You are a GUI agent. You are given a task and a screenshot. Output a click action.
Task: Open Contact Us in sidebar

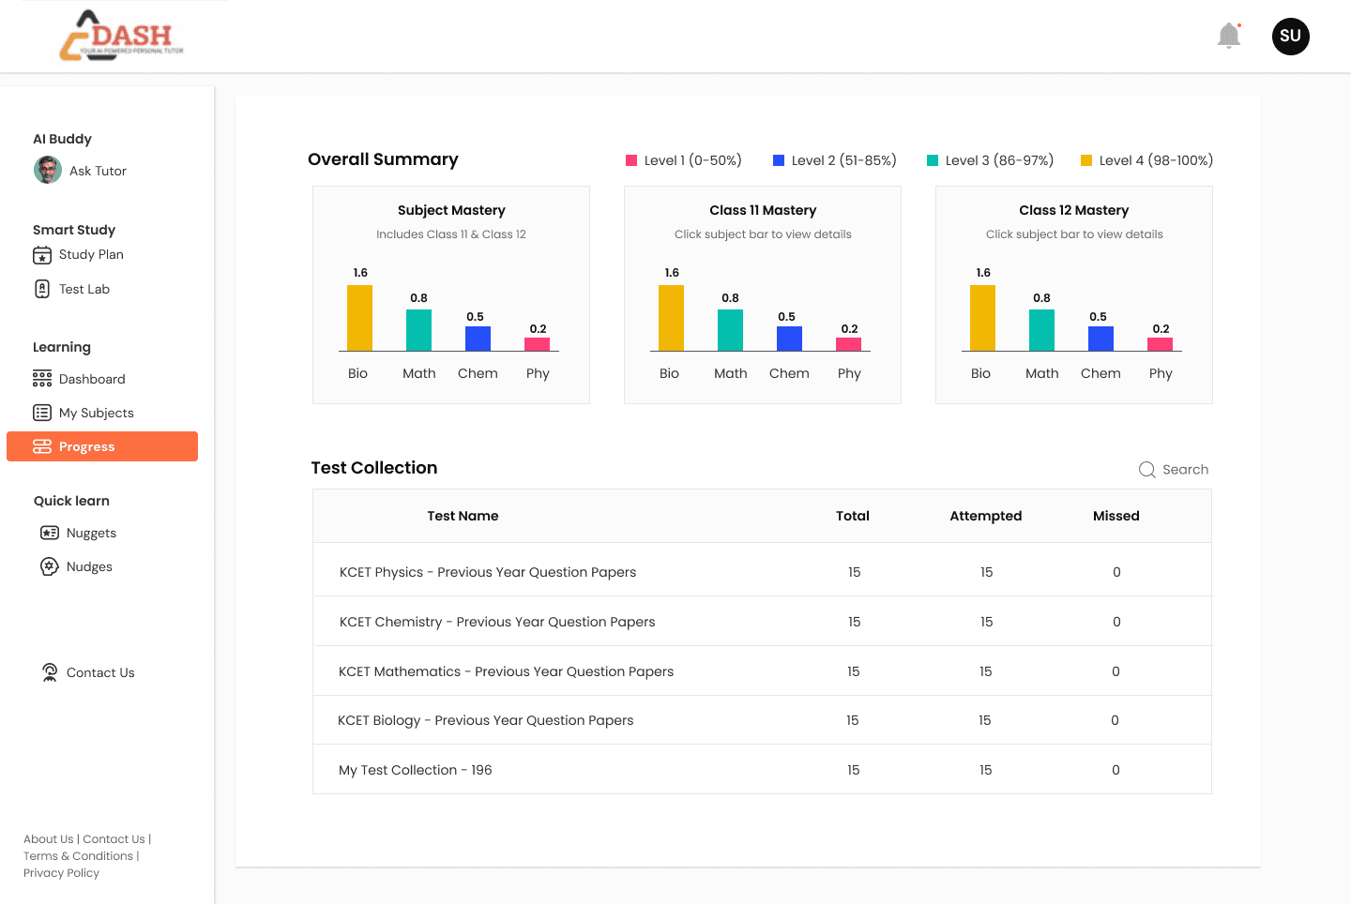(x=100, y=672)
